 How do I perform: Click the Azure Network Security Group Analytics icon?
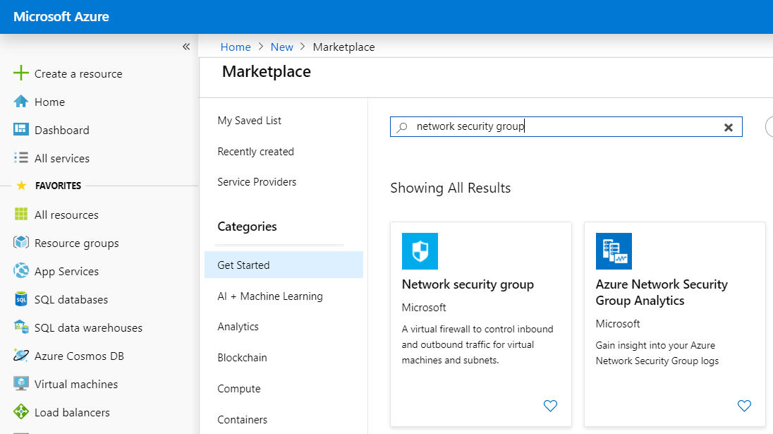click(x=614, y=251)
